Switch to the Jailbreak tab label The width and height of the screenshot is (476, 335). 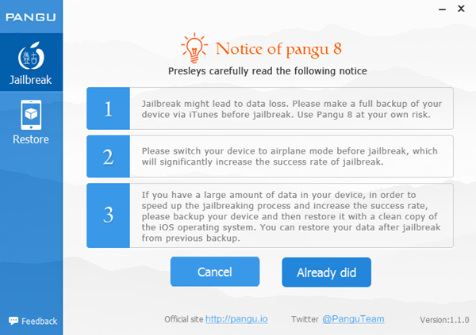coord(30,80)
